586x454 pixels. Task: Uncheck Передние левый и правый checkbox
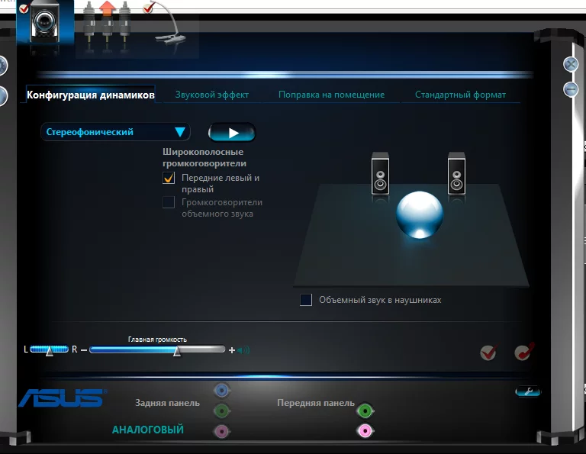[x=169, y=178]
